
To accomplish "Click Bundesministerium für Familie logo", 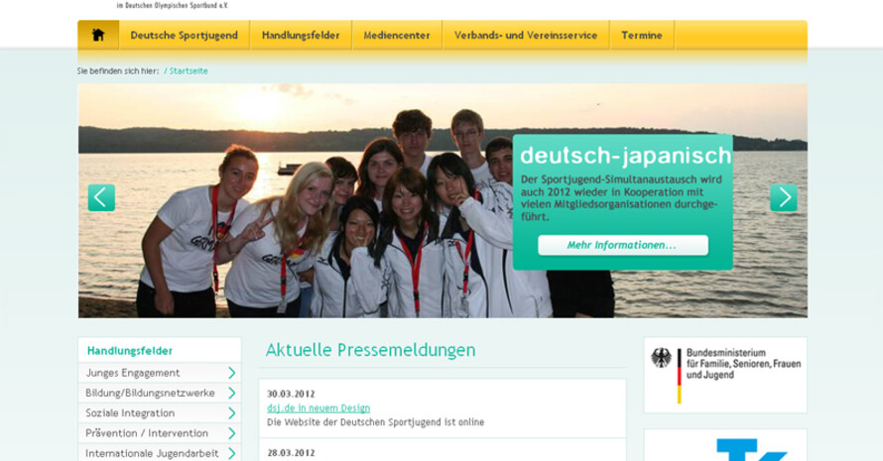I will point(725,376).
